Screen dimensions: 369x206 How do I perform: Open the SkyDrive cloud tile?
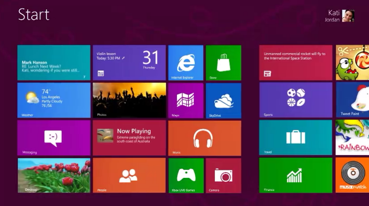pyautogui.click(x=223, y=100)
